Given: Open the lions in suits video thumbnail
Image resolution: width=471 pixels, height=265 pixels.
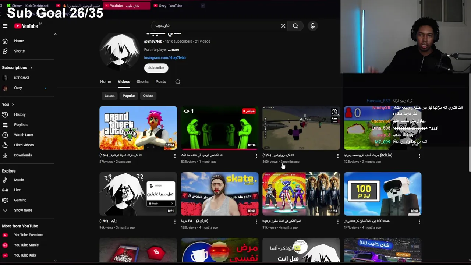Looking at the screenshot, I should pos(301,194).
